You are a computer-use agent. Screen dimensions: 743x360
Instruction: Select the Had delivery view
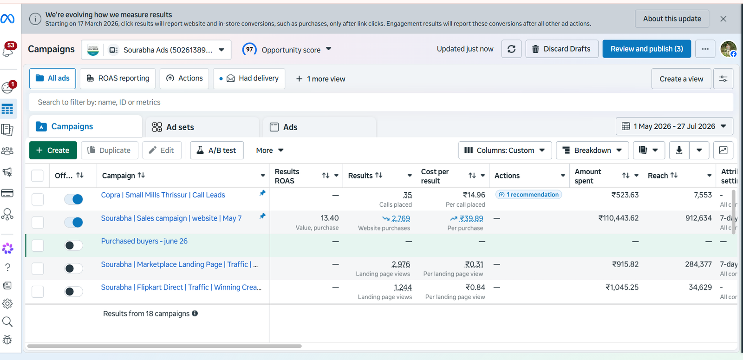(249, 79)
